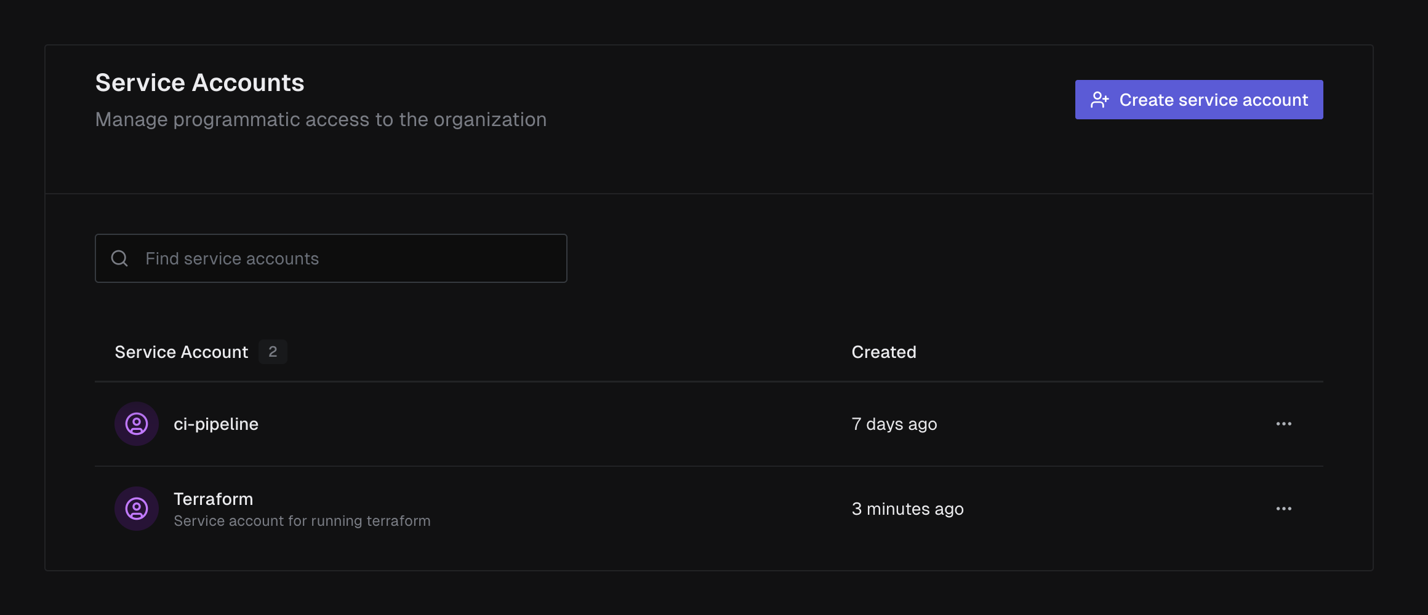Click the '3 minutes ago' created value

[x=908, y=509]
